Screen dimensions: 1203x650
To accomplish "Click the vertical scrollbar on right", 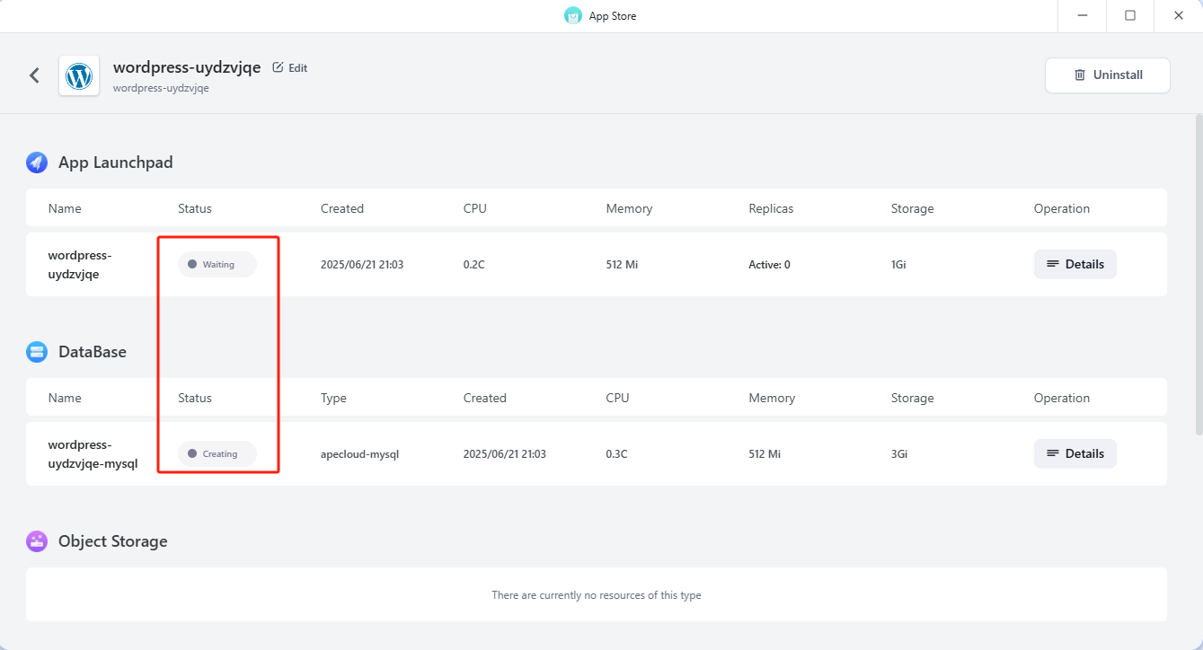I will click(x=1198, y=269).
